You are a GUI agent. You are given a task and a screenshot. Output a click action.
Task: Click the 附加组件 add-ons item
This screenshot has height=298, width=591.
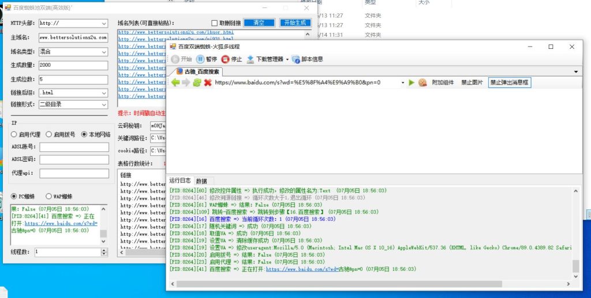(x=443, y=82)
